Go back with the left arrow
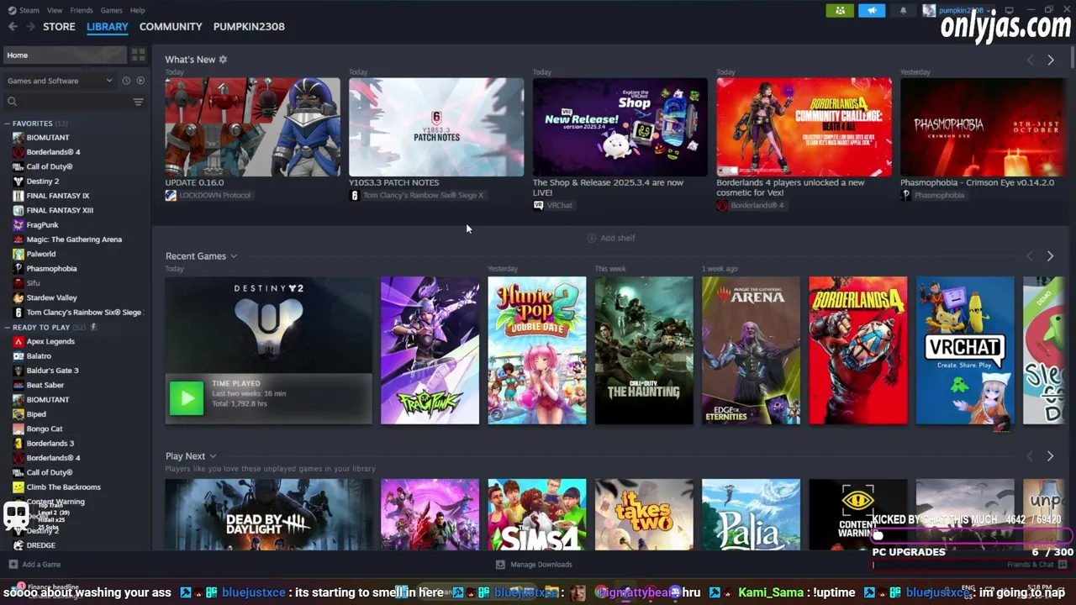1076x605 pixels. pos(13,26)
